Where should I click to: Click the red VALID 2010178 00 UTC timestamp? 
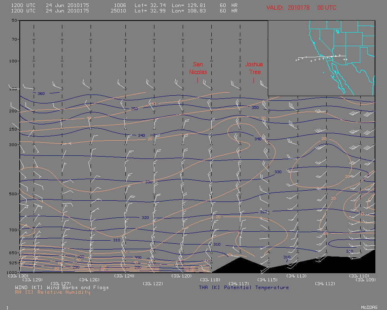pos(301,8)
